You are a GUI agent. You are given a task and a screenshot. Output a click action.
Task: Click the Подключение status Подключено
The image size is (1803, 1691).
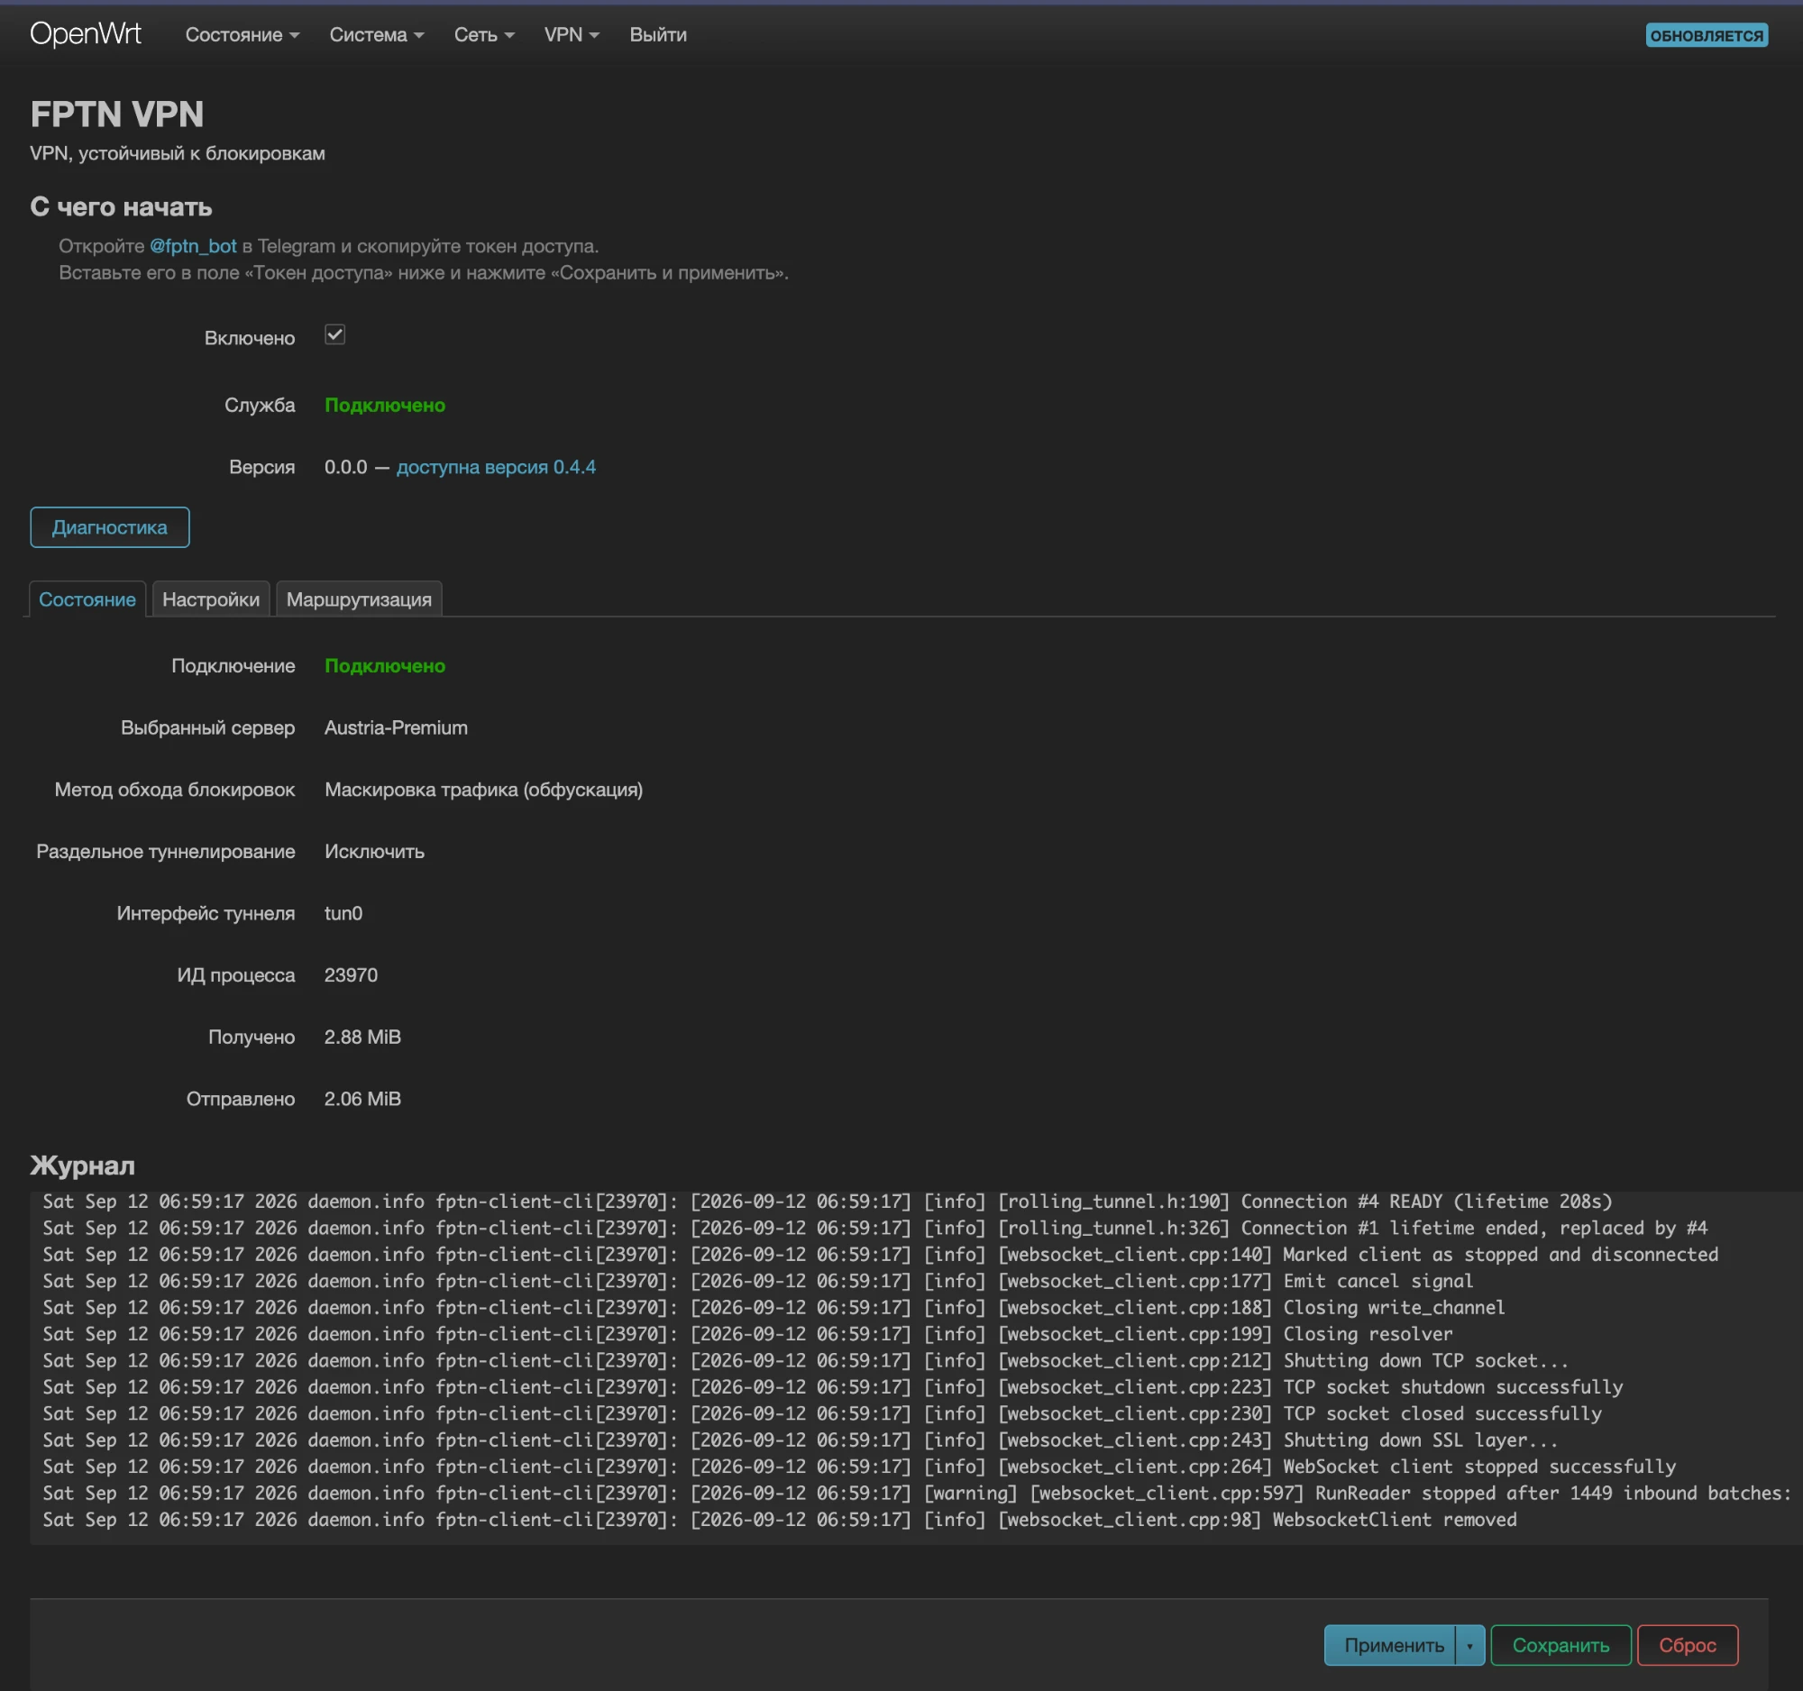(385, 665)
